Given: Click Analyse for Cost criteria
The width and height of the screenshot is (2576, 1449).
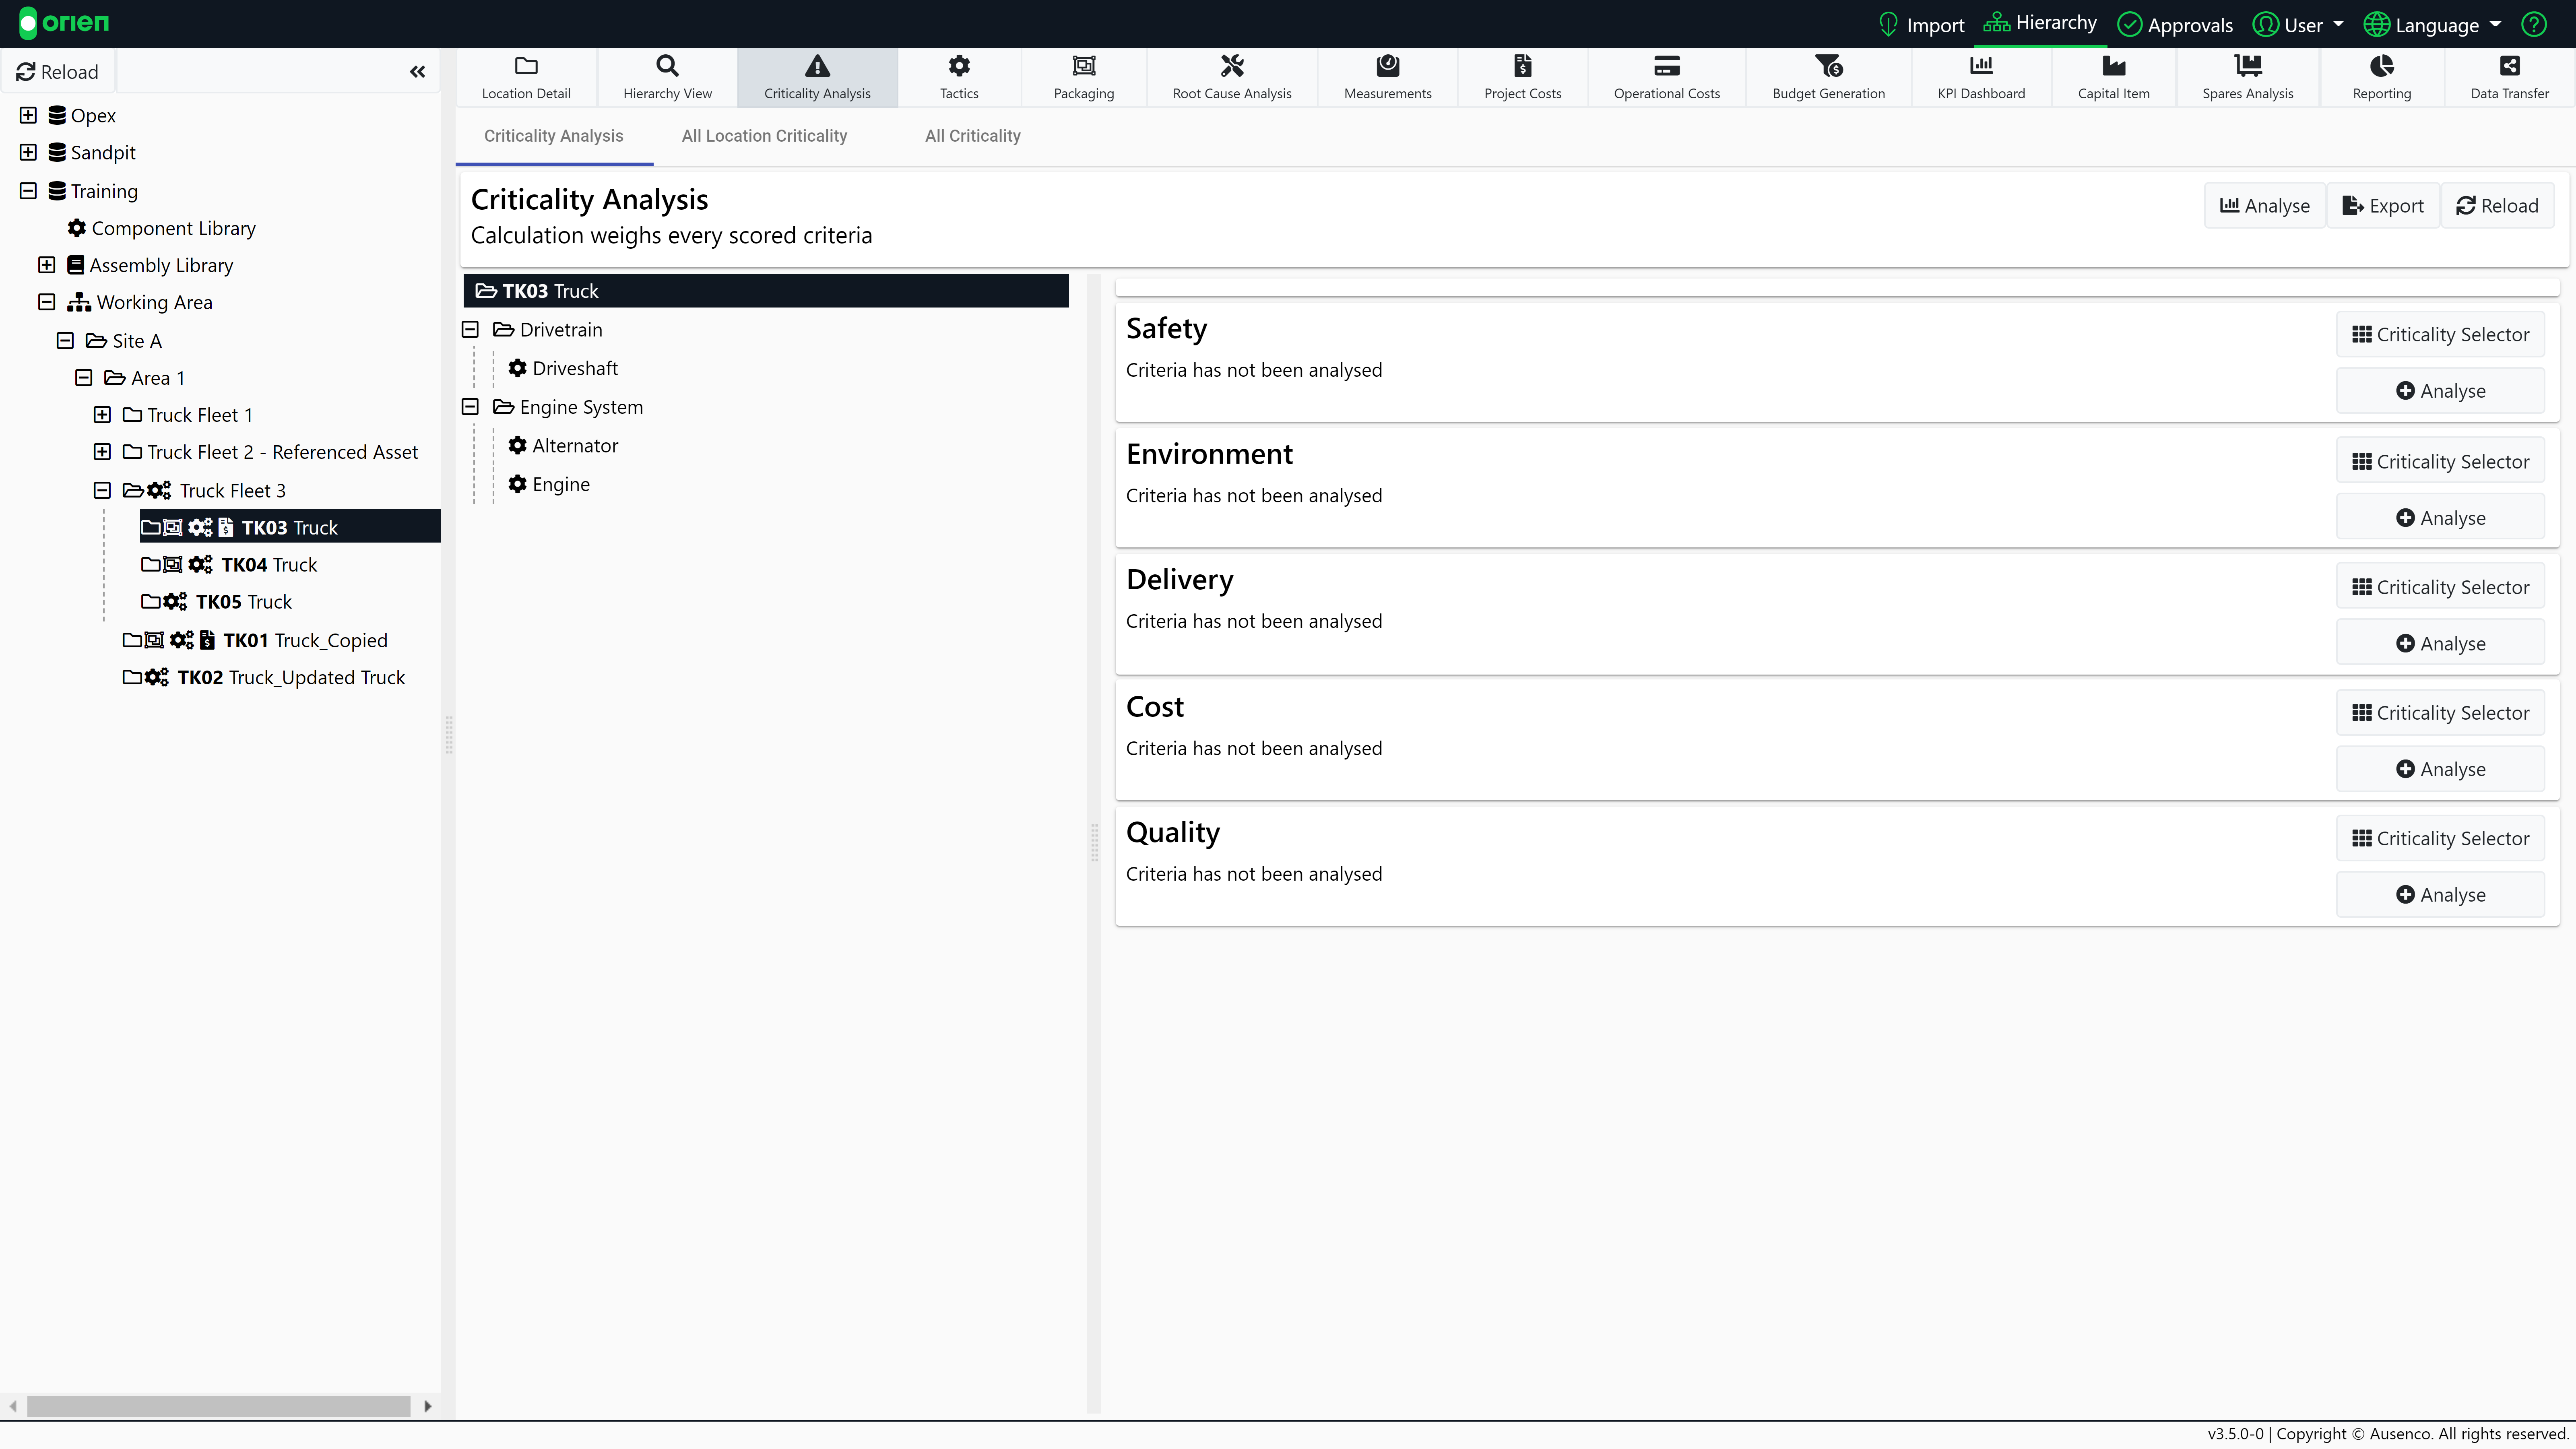Looking at the screenshot, I should point(2440,769).
